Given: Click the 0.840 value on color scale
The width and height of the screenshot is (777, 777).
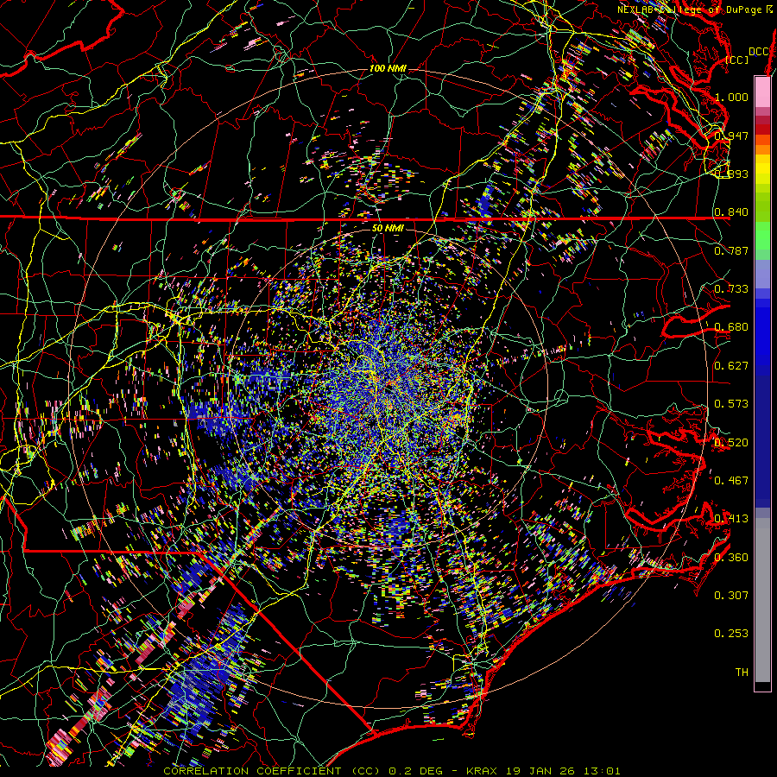Looking at the screenshot, I should pos(731,212).
